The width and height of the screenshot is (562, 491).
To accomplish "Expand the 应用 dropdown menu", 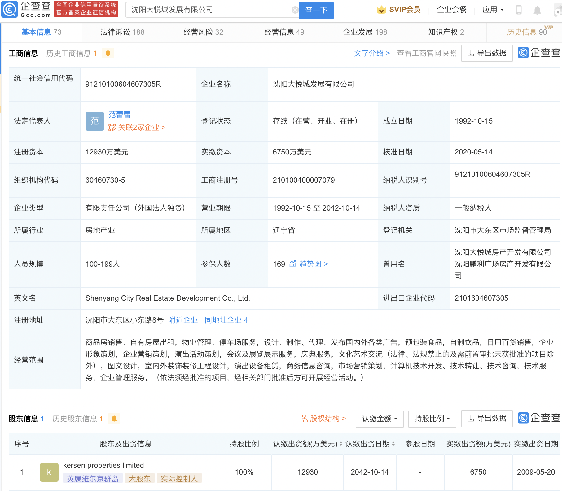I will [x=493, y=10].
